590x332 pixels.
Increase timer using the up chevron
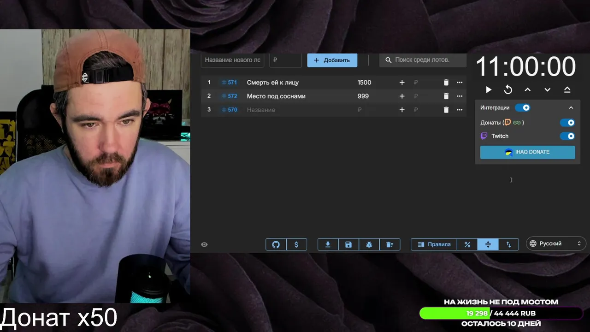coord(528,90)
